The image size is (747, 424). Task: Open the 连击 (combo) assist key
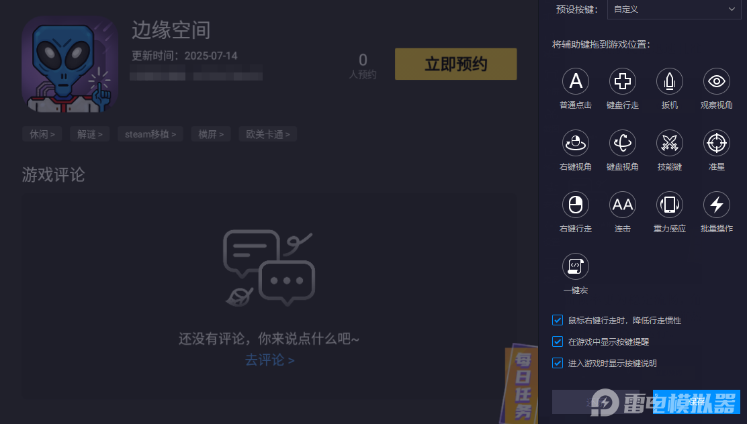point(622,205)
